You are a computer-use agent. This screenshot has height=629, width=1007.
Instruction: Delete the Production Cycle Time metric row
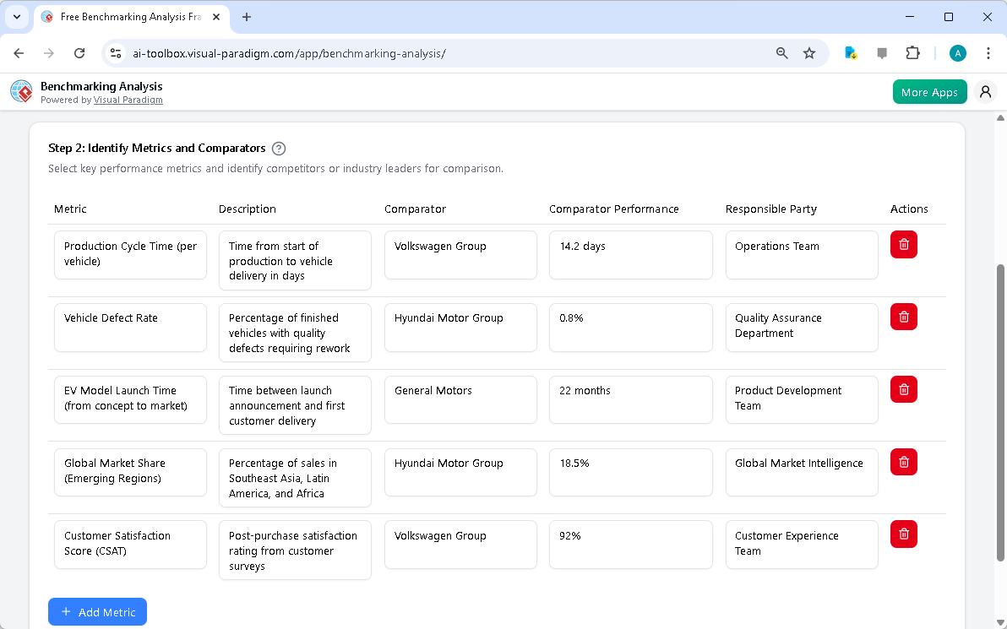tap(903, 244)
